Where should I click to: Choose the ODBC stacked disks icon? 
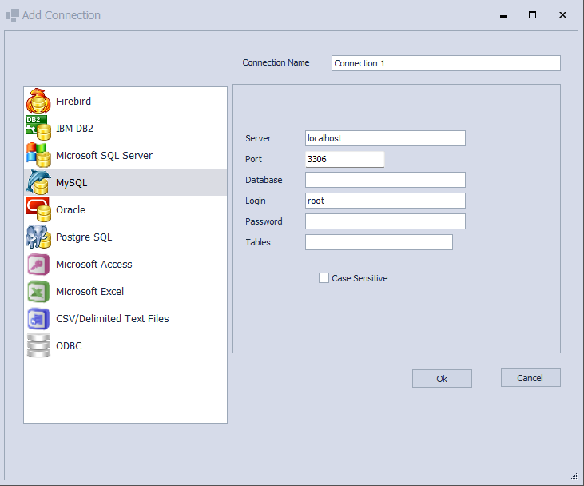pyautogui.click(x=38, y=345)
